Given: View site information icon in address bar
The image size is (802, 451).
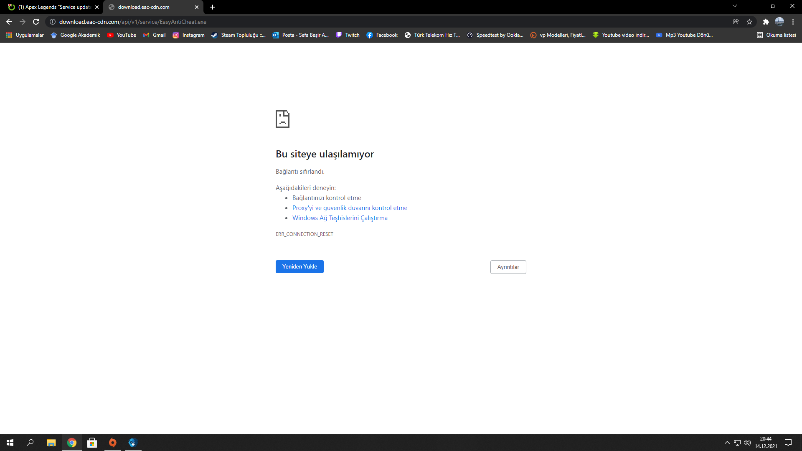Looking at the screenshot, I should point(53,22).
